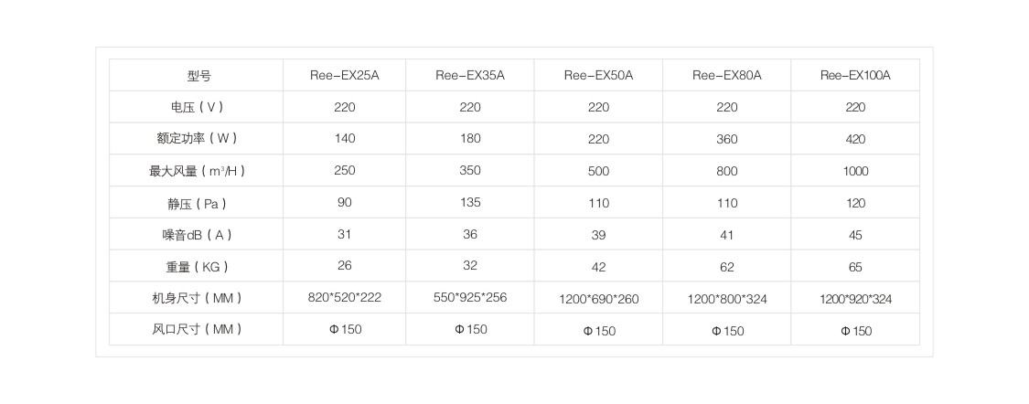This screenshot has width=1029, height=404.
Task: Click the 机身尺寸 (MM) label cell
Action: pos(197,298)
